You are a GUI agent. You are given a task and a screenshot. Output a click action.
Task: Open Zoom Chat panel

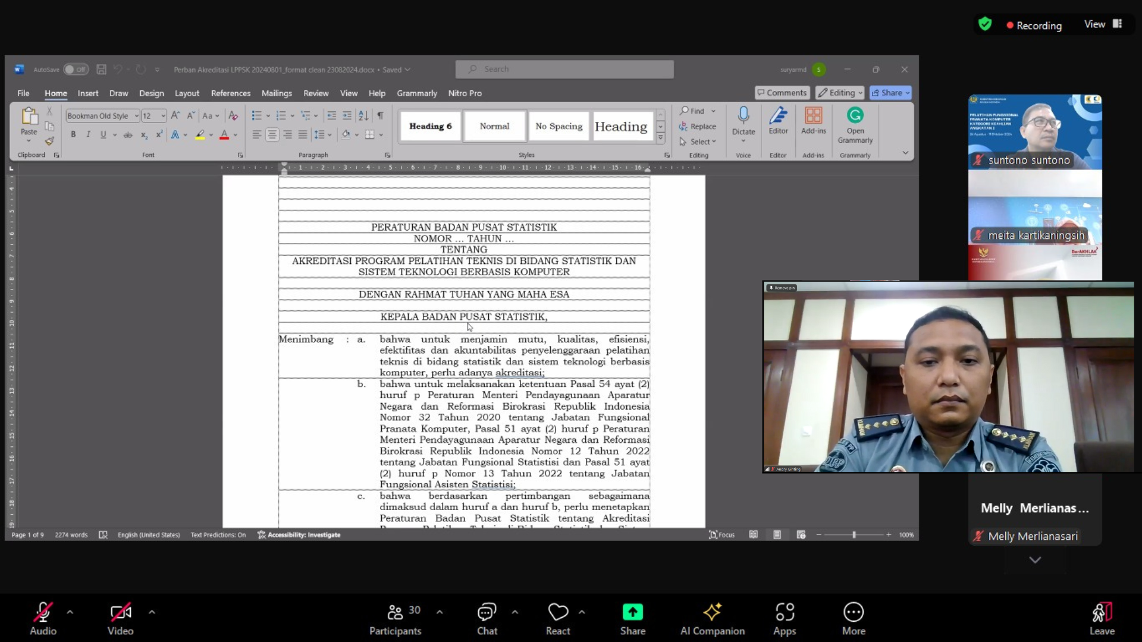click(x=487, y=619)
